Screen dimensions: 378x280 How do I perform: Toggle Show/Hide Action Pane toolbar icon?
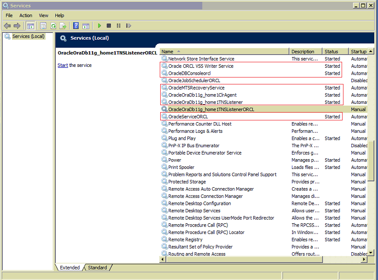pyautogui.click(x=86, y=26)
